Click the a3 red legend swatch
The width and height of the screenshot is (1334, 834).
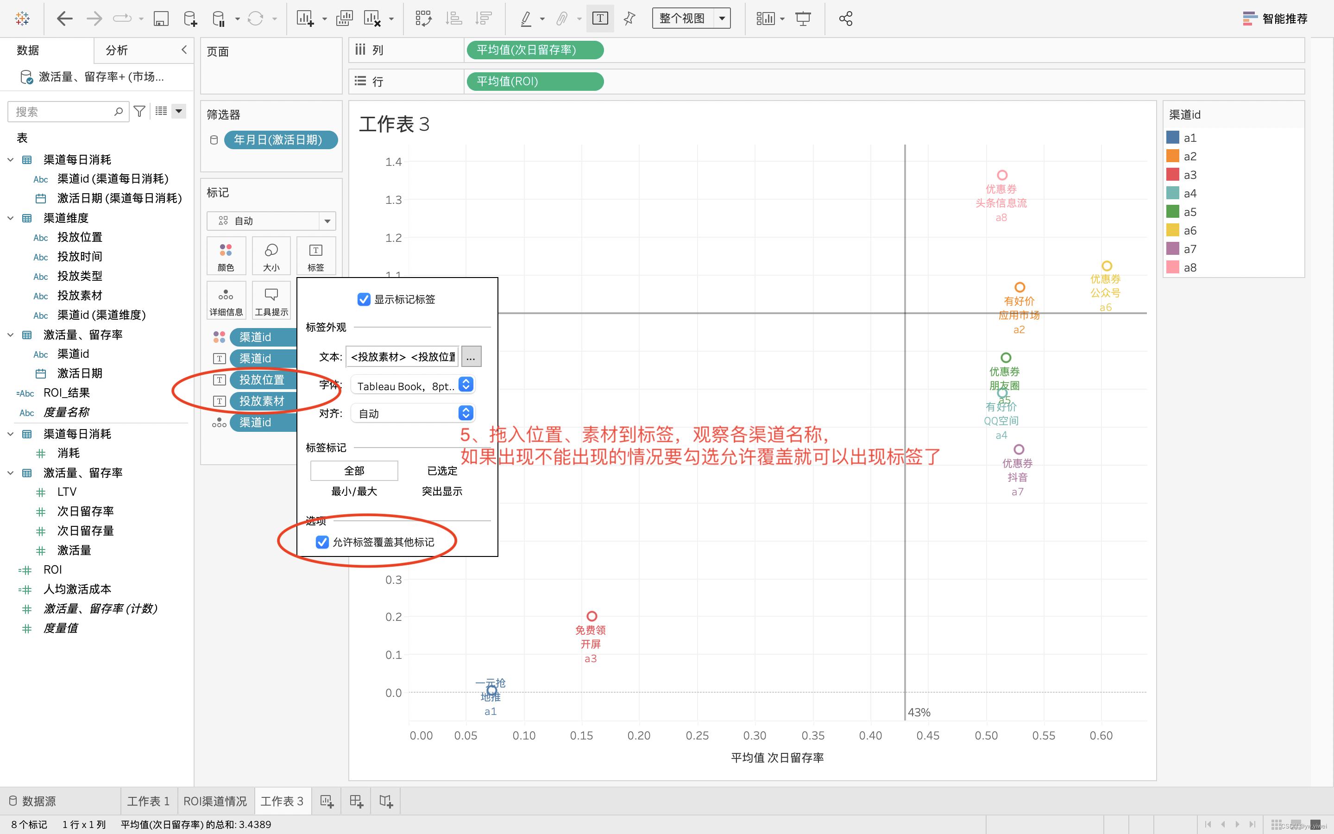(x=1172, y=175)
